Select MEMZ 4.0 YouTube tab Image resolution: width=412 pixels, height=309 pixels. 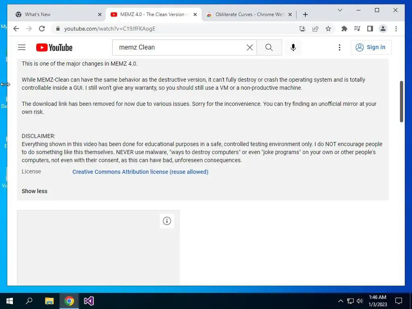pos(154,14)
